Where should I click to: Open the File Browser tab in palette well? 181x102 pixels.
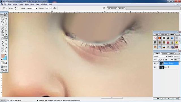tap(112, 9)
